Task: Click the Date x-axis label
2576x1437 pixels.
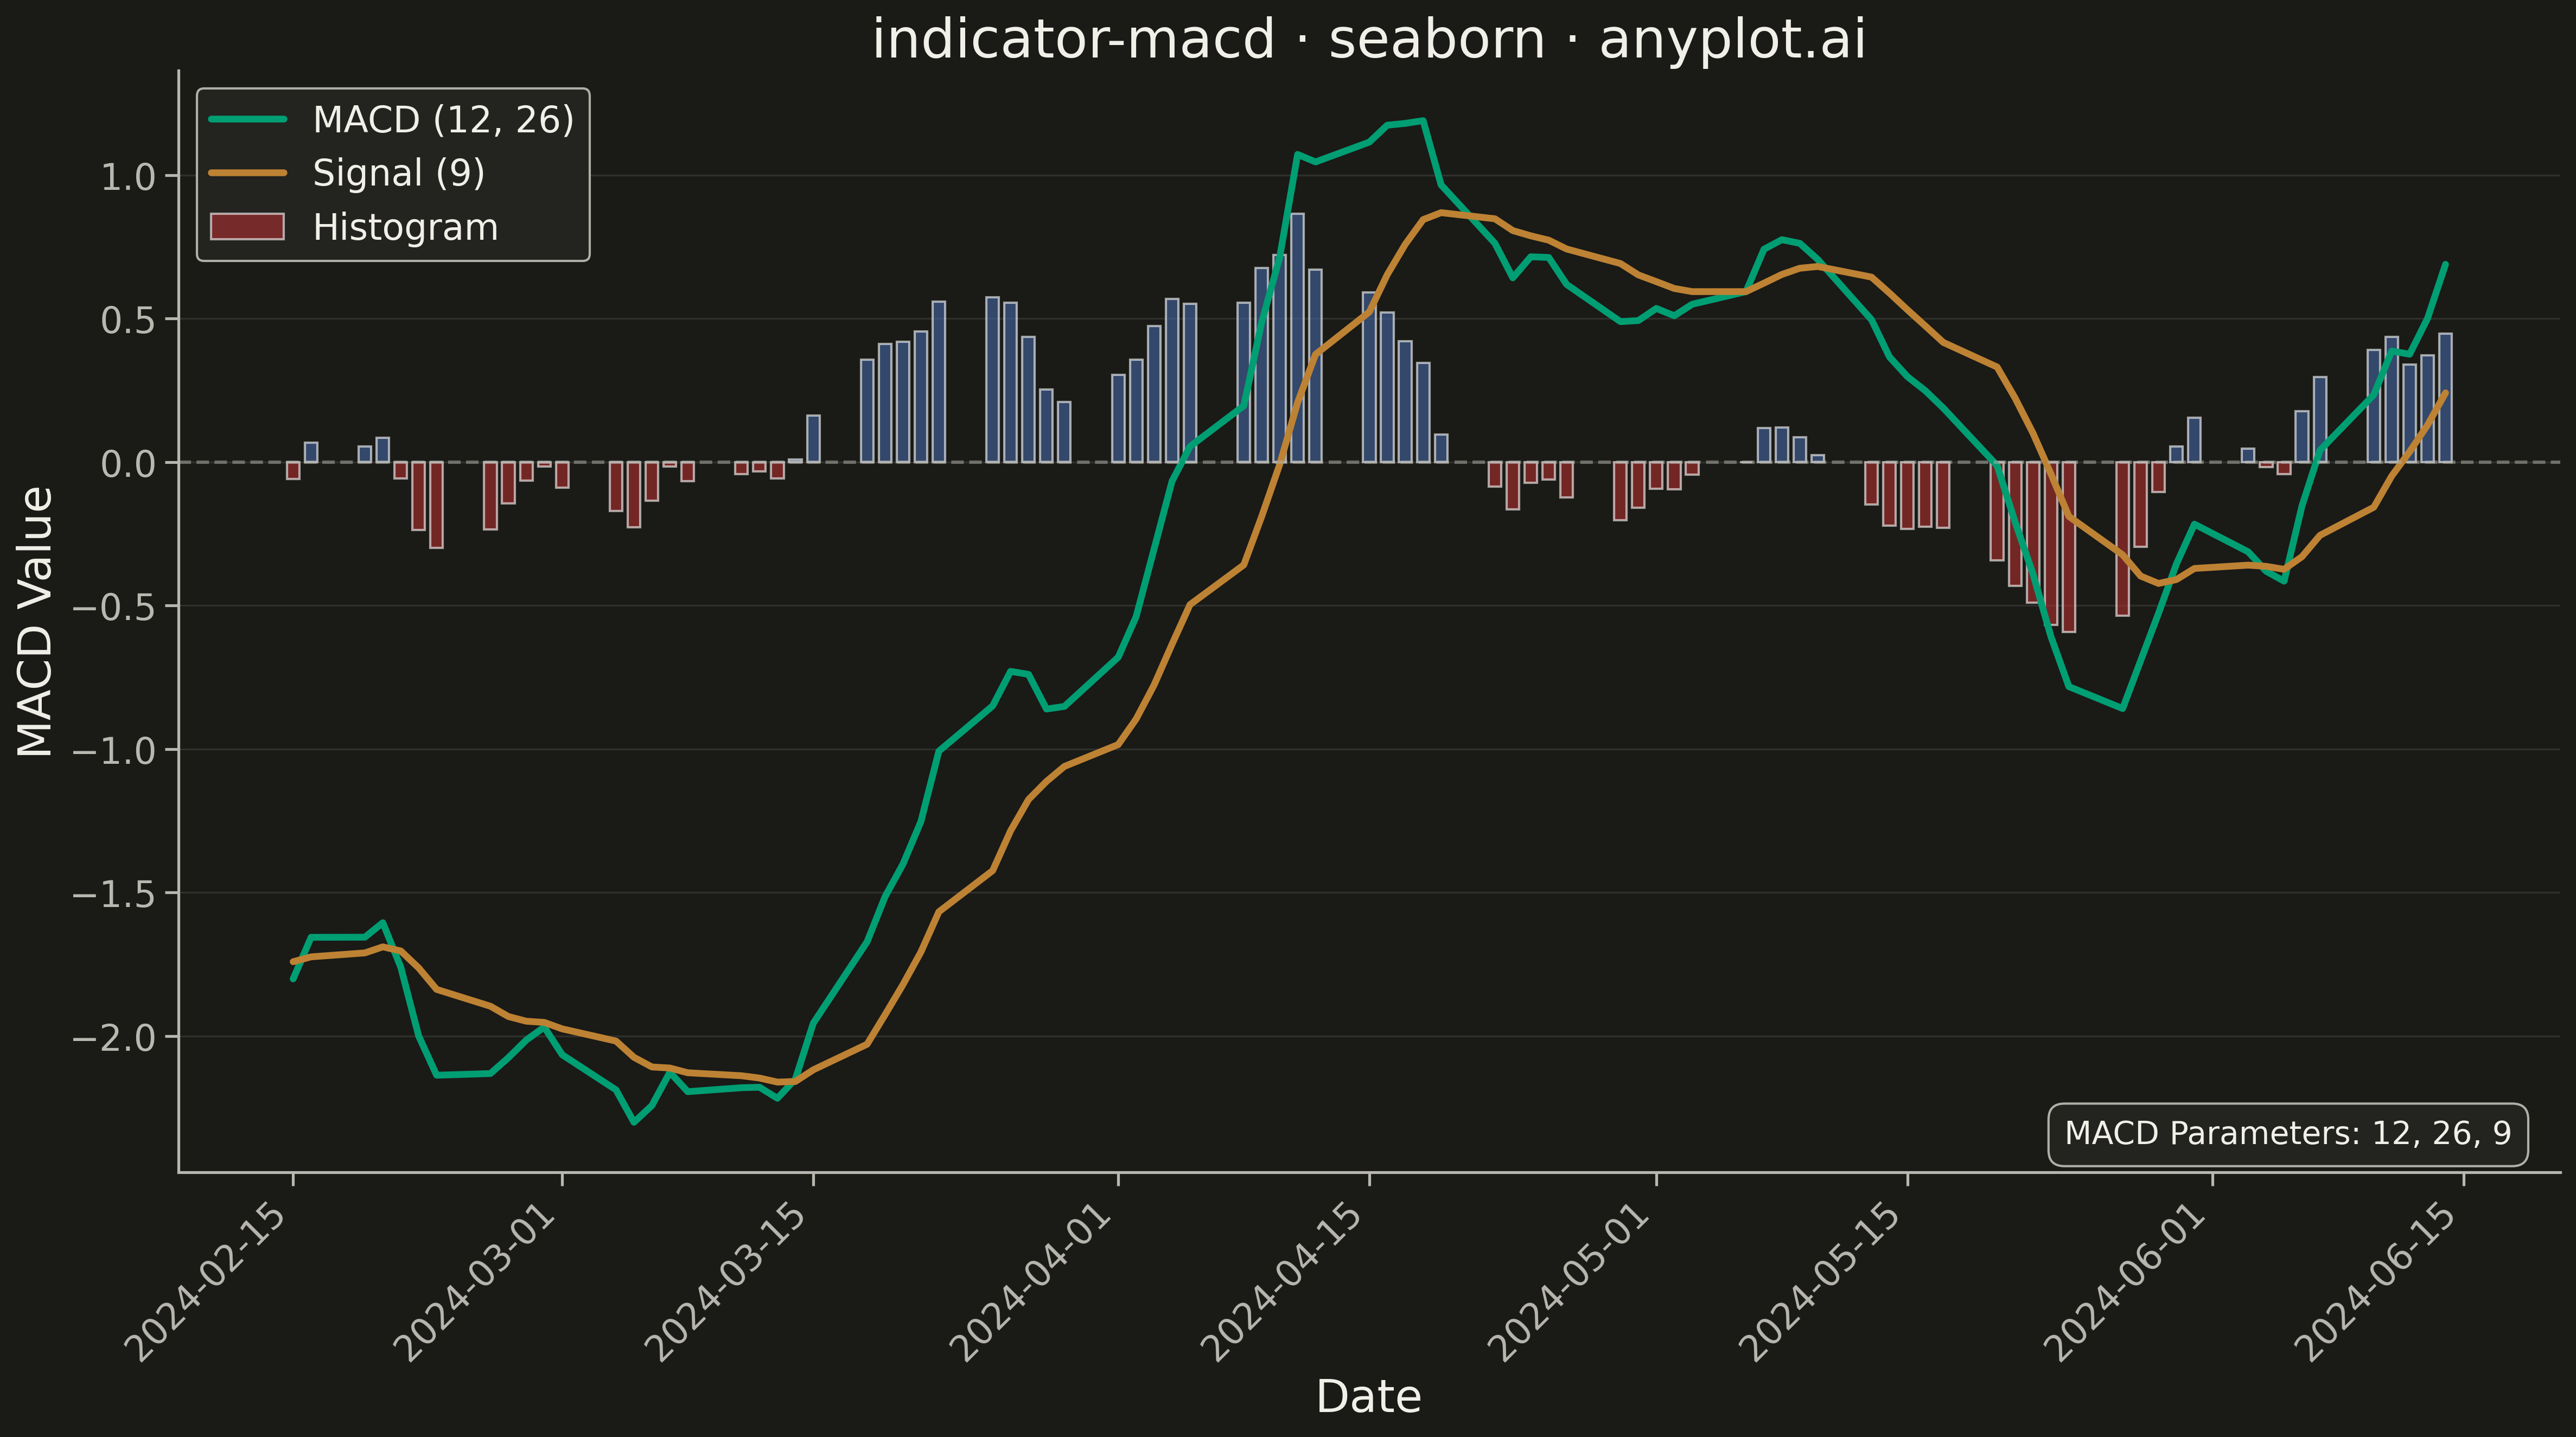Action: (x=1368, y=1397)
